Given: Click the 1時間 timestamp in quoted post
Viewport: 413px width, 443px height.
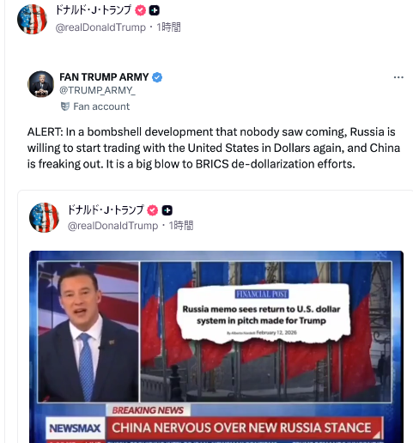Looking at the screenshot, I should [x=181, y=226].
